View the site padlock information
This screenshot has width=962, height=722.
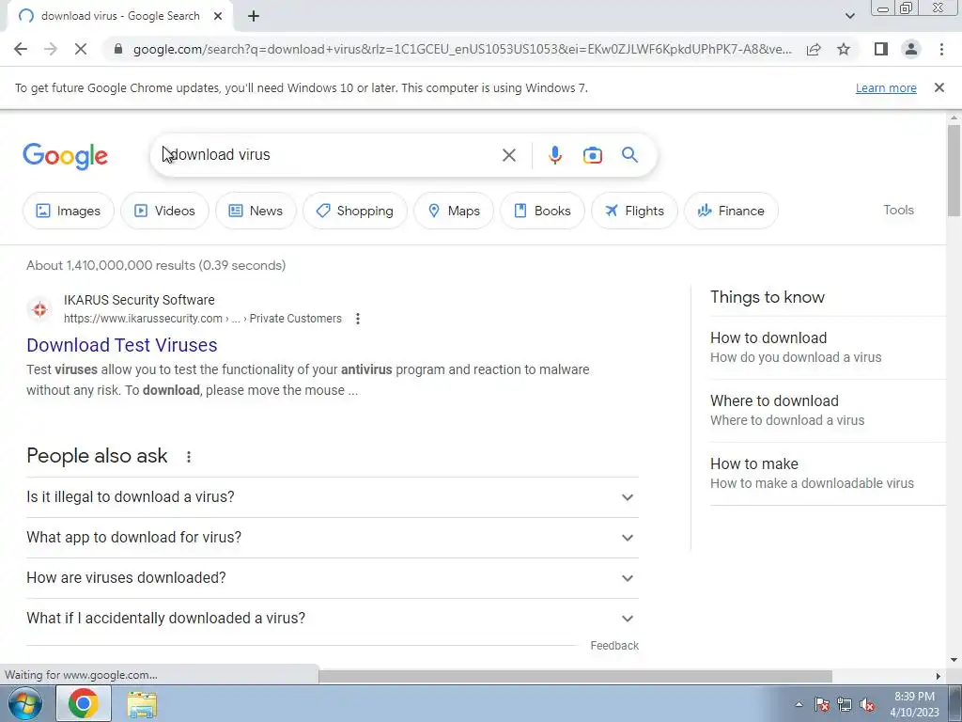118,49
